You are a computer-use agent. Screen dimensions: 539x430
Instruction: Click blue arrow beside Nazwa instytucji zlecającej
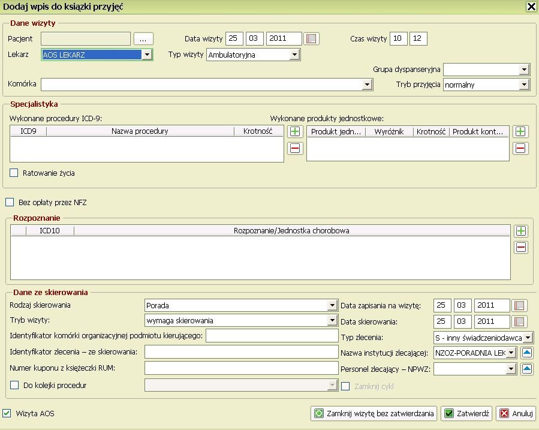527,353
